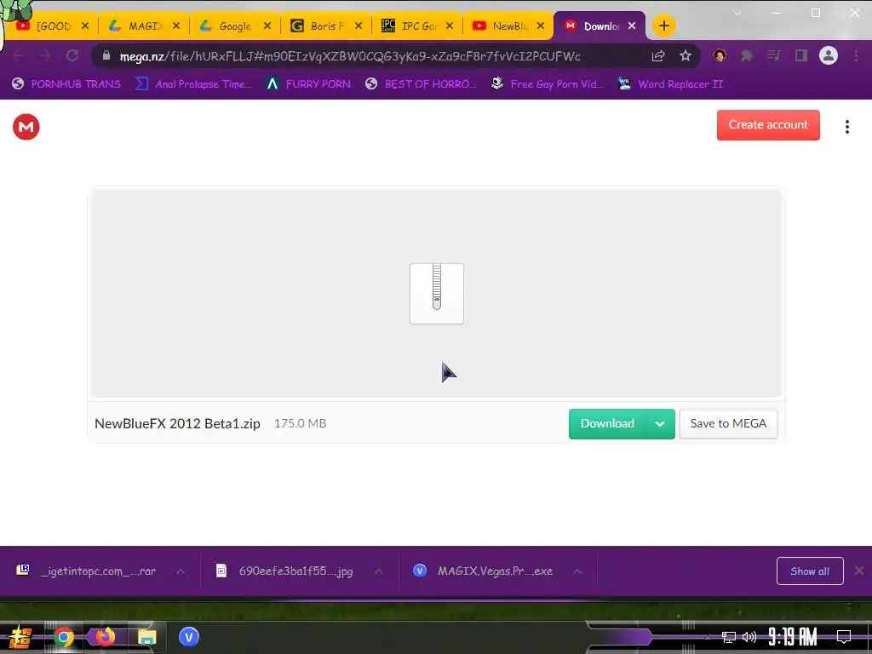872x654 pixels.
Task: Open Chrome three-dot menu
Action: [857, 55]
